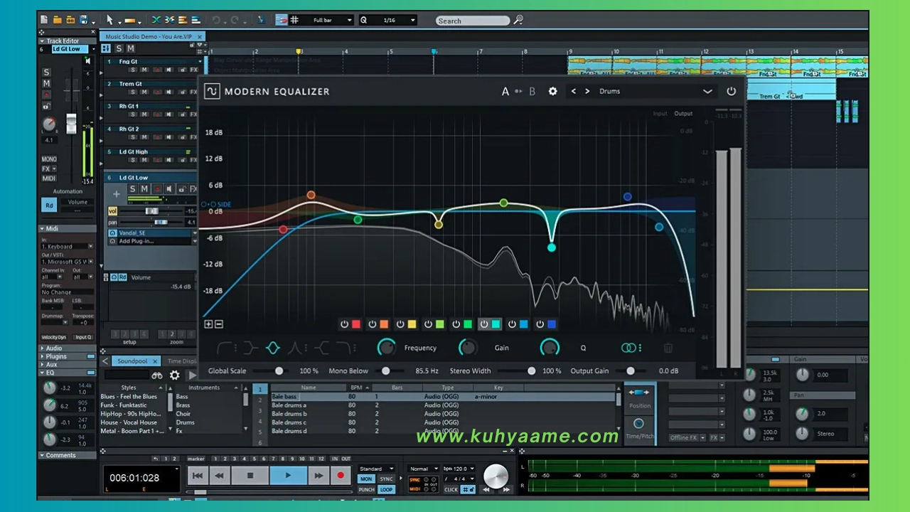The height and width of the screenshot is (512, 910).
Task: Zoom out the EQ graph with minus icon
Action: [219, 324]
